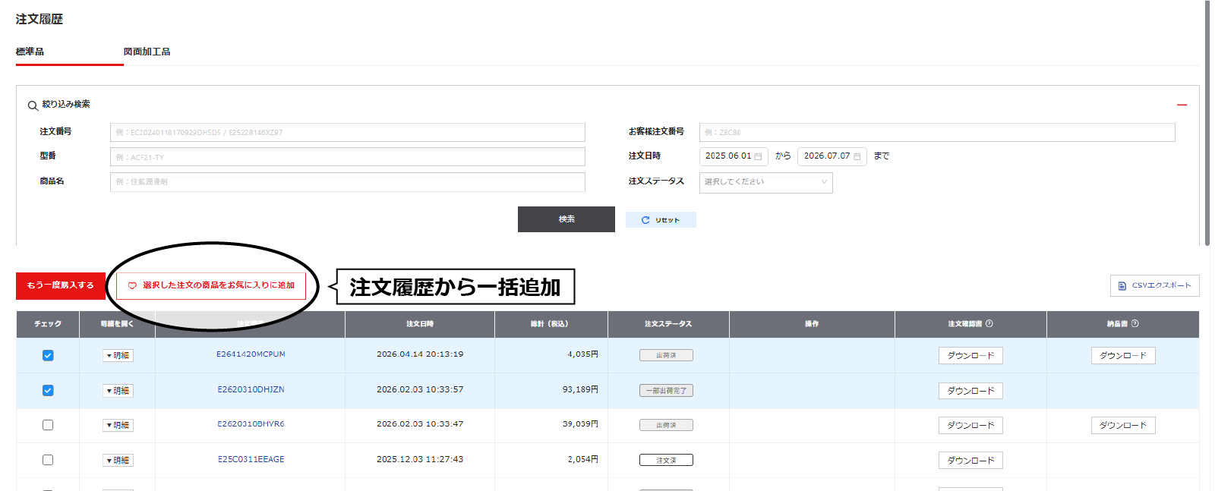Click the end date field 2026.07.07
Screen dimensions: 1215x491
coord(832,156)
